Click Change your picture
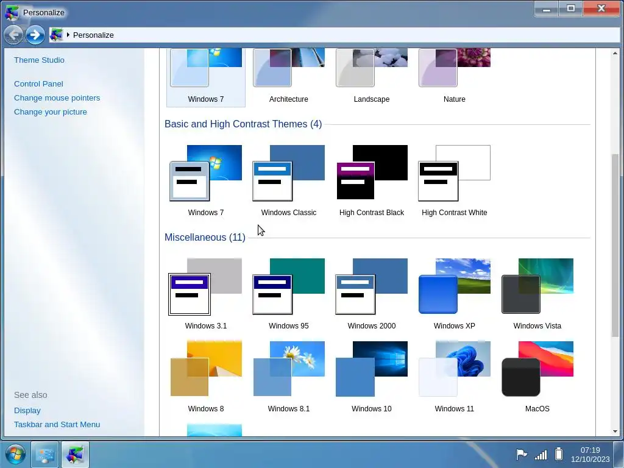 coord(51,112)
